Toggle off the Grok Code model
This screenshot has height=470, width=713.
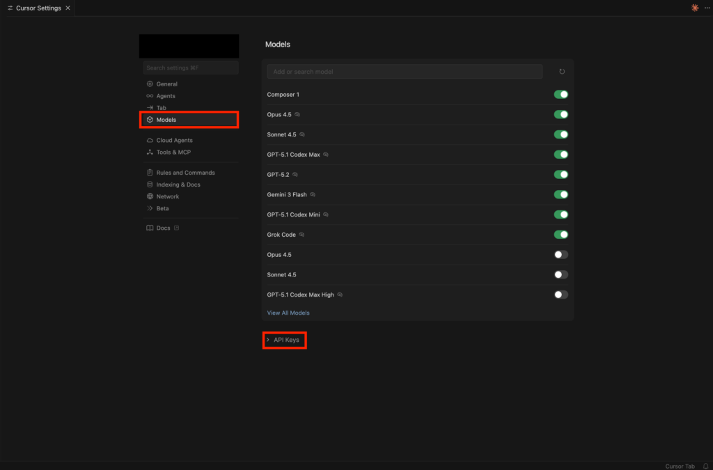561,235
